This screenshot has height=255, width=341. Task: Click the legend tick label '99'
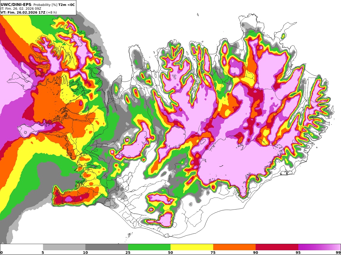click(338, 252)
